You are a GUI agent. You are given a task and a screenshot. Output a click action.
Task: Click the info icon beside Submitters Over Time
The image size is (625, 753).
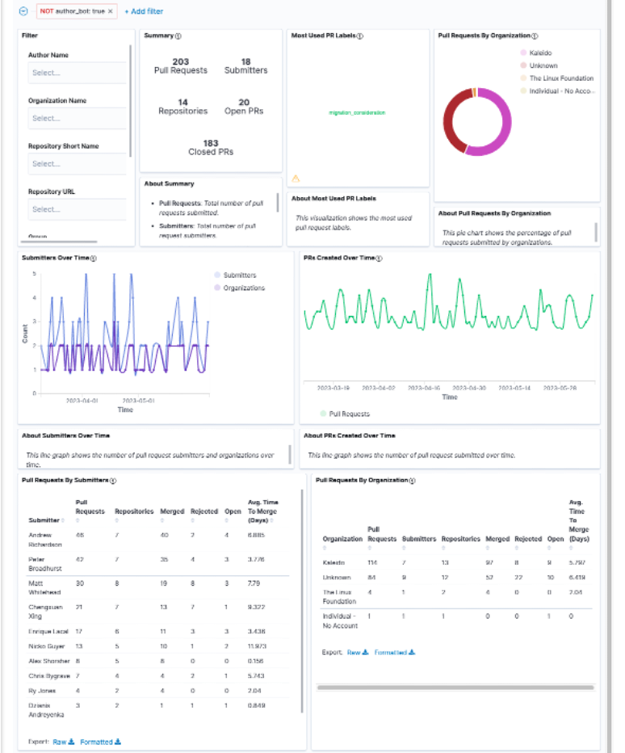point(94,259)
